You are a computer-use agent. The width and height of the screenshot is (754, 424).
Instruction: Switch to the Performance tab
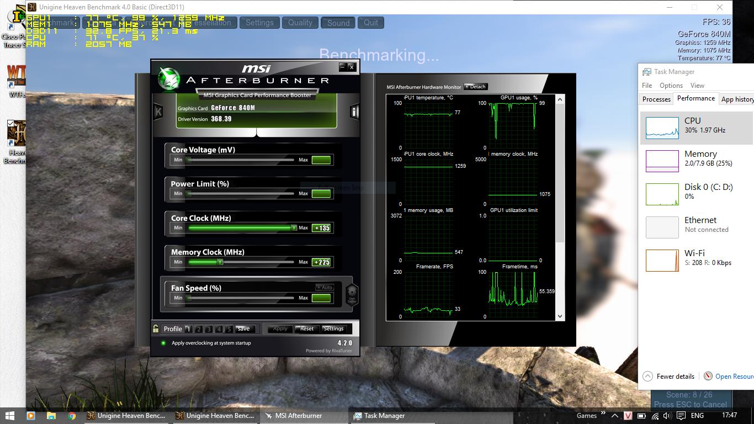(696, 98)
